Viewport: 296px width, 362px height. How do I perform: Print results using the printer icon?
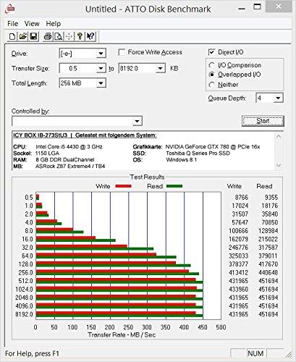(48, 36)
